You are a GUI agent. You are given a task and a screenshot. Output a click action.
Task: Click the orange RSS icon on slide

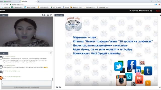tap(148, 83)
